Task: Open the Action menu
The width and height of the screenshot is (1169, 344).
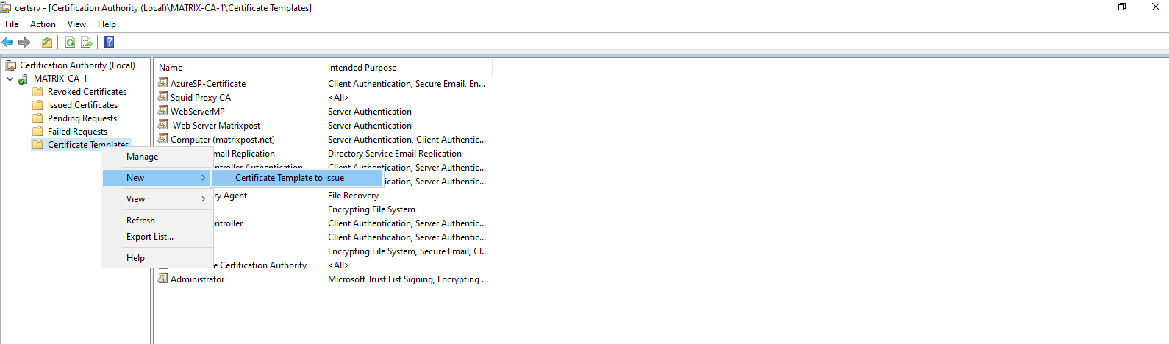Action: point(43,24)
